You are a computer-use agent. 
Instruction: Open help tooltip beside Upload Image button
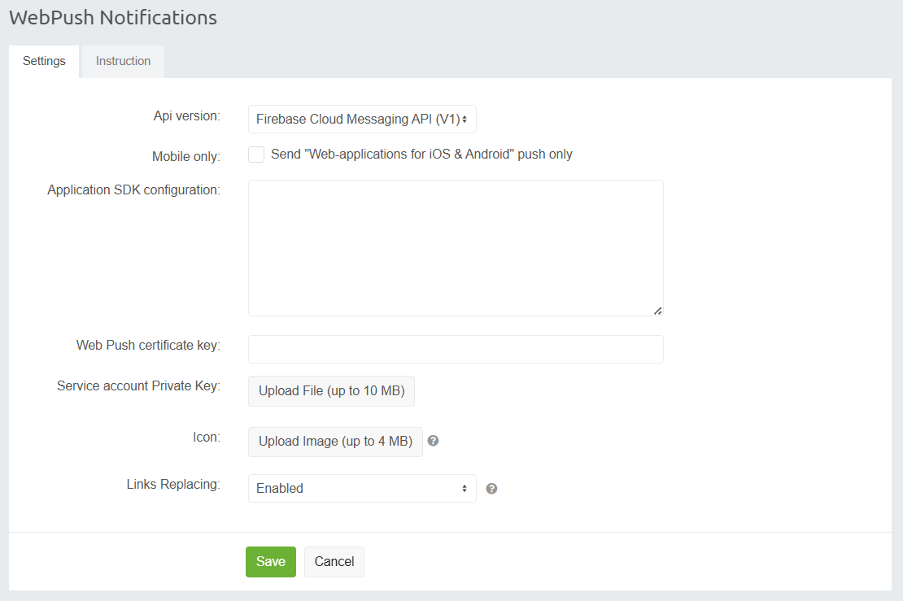pos(433,441)
